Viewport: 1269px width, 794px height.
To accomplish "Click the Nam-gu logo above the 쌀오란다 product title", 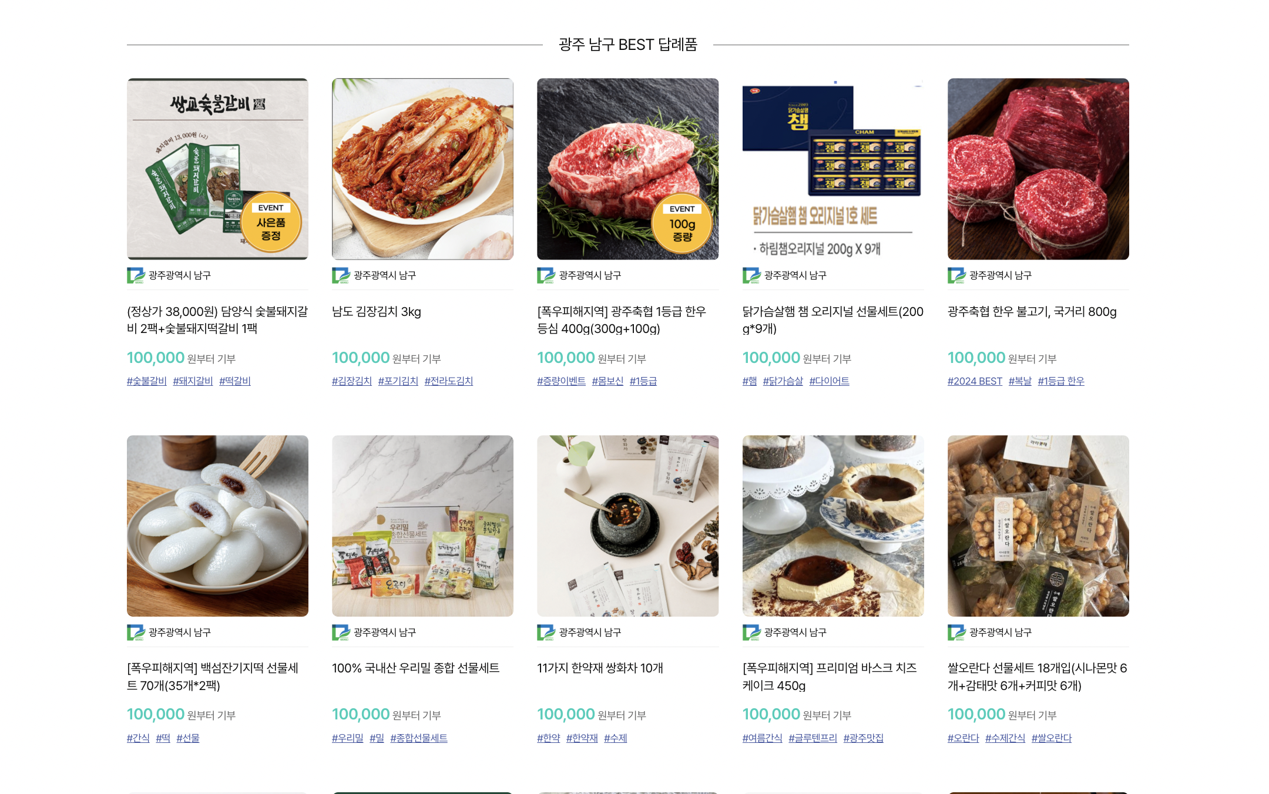I will click(956, 632).
